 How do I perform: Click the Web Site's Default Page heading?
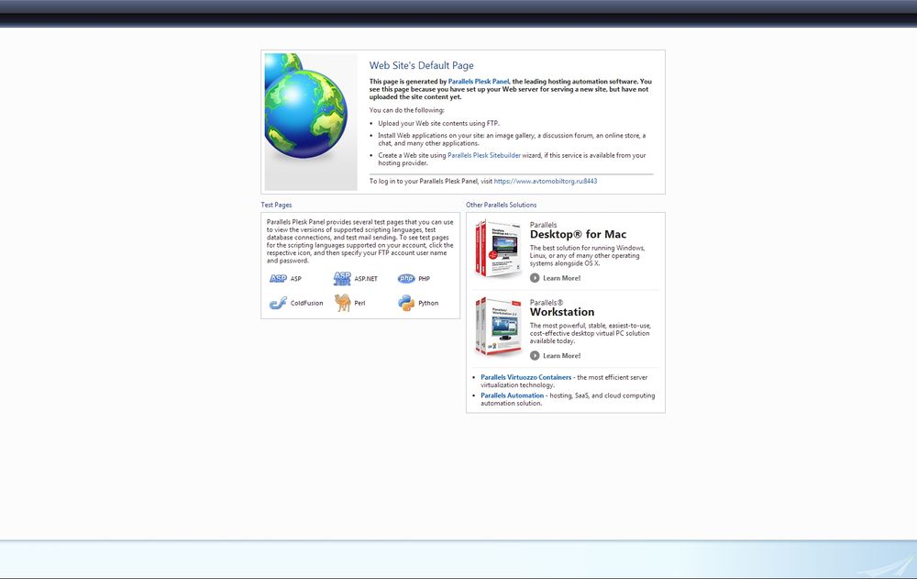[421, 65]
